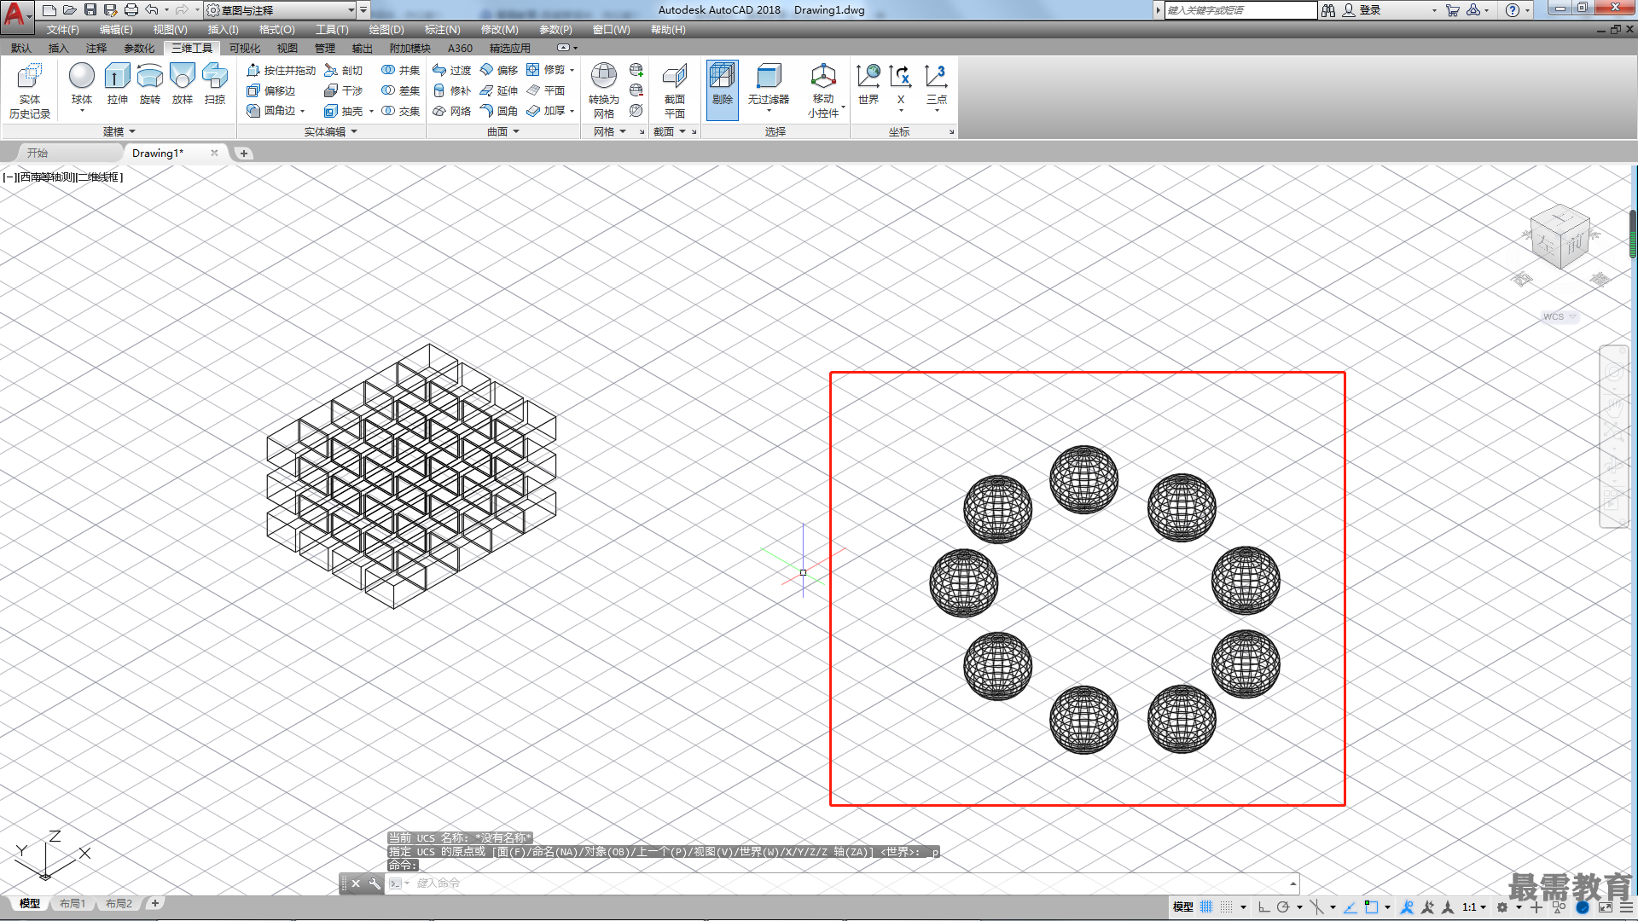Click the 登录 sign-in button
Viewport: 1638px width, 921px height.
click(x=1362, y=10)
